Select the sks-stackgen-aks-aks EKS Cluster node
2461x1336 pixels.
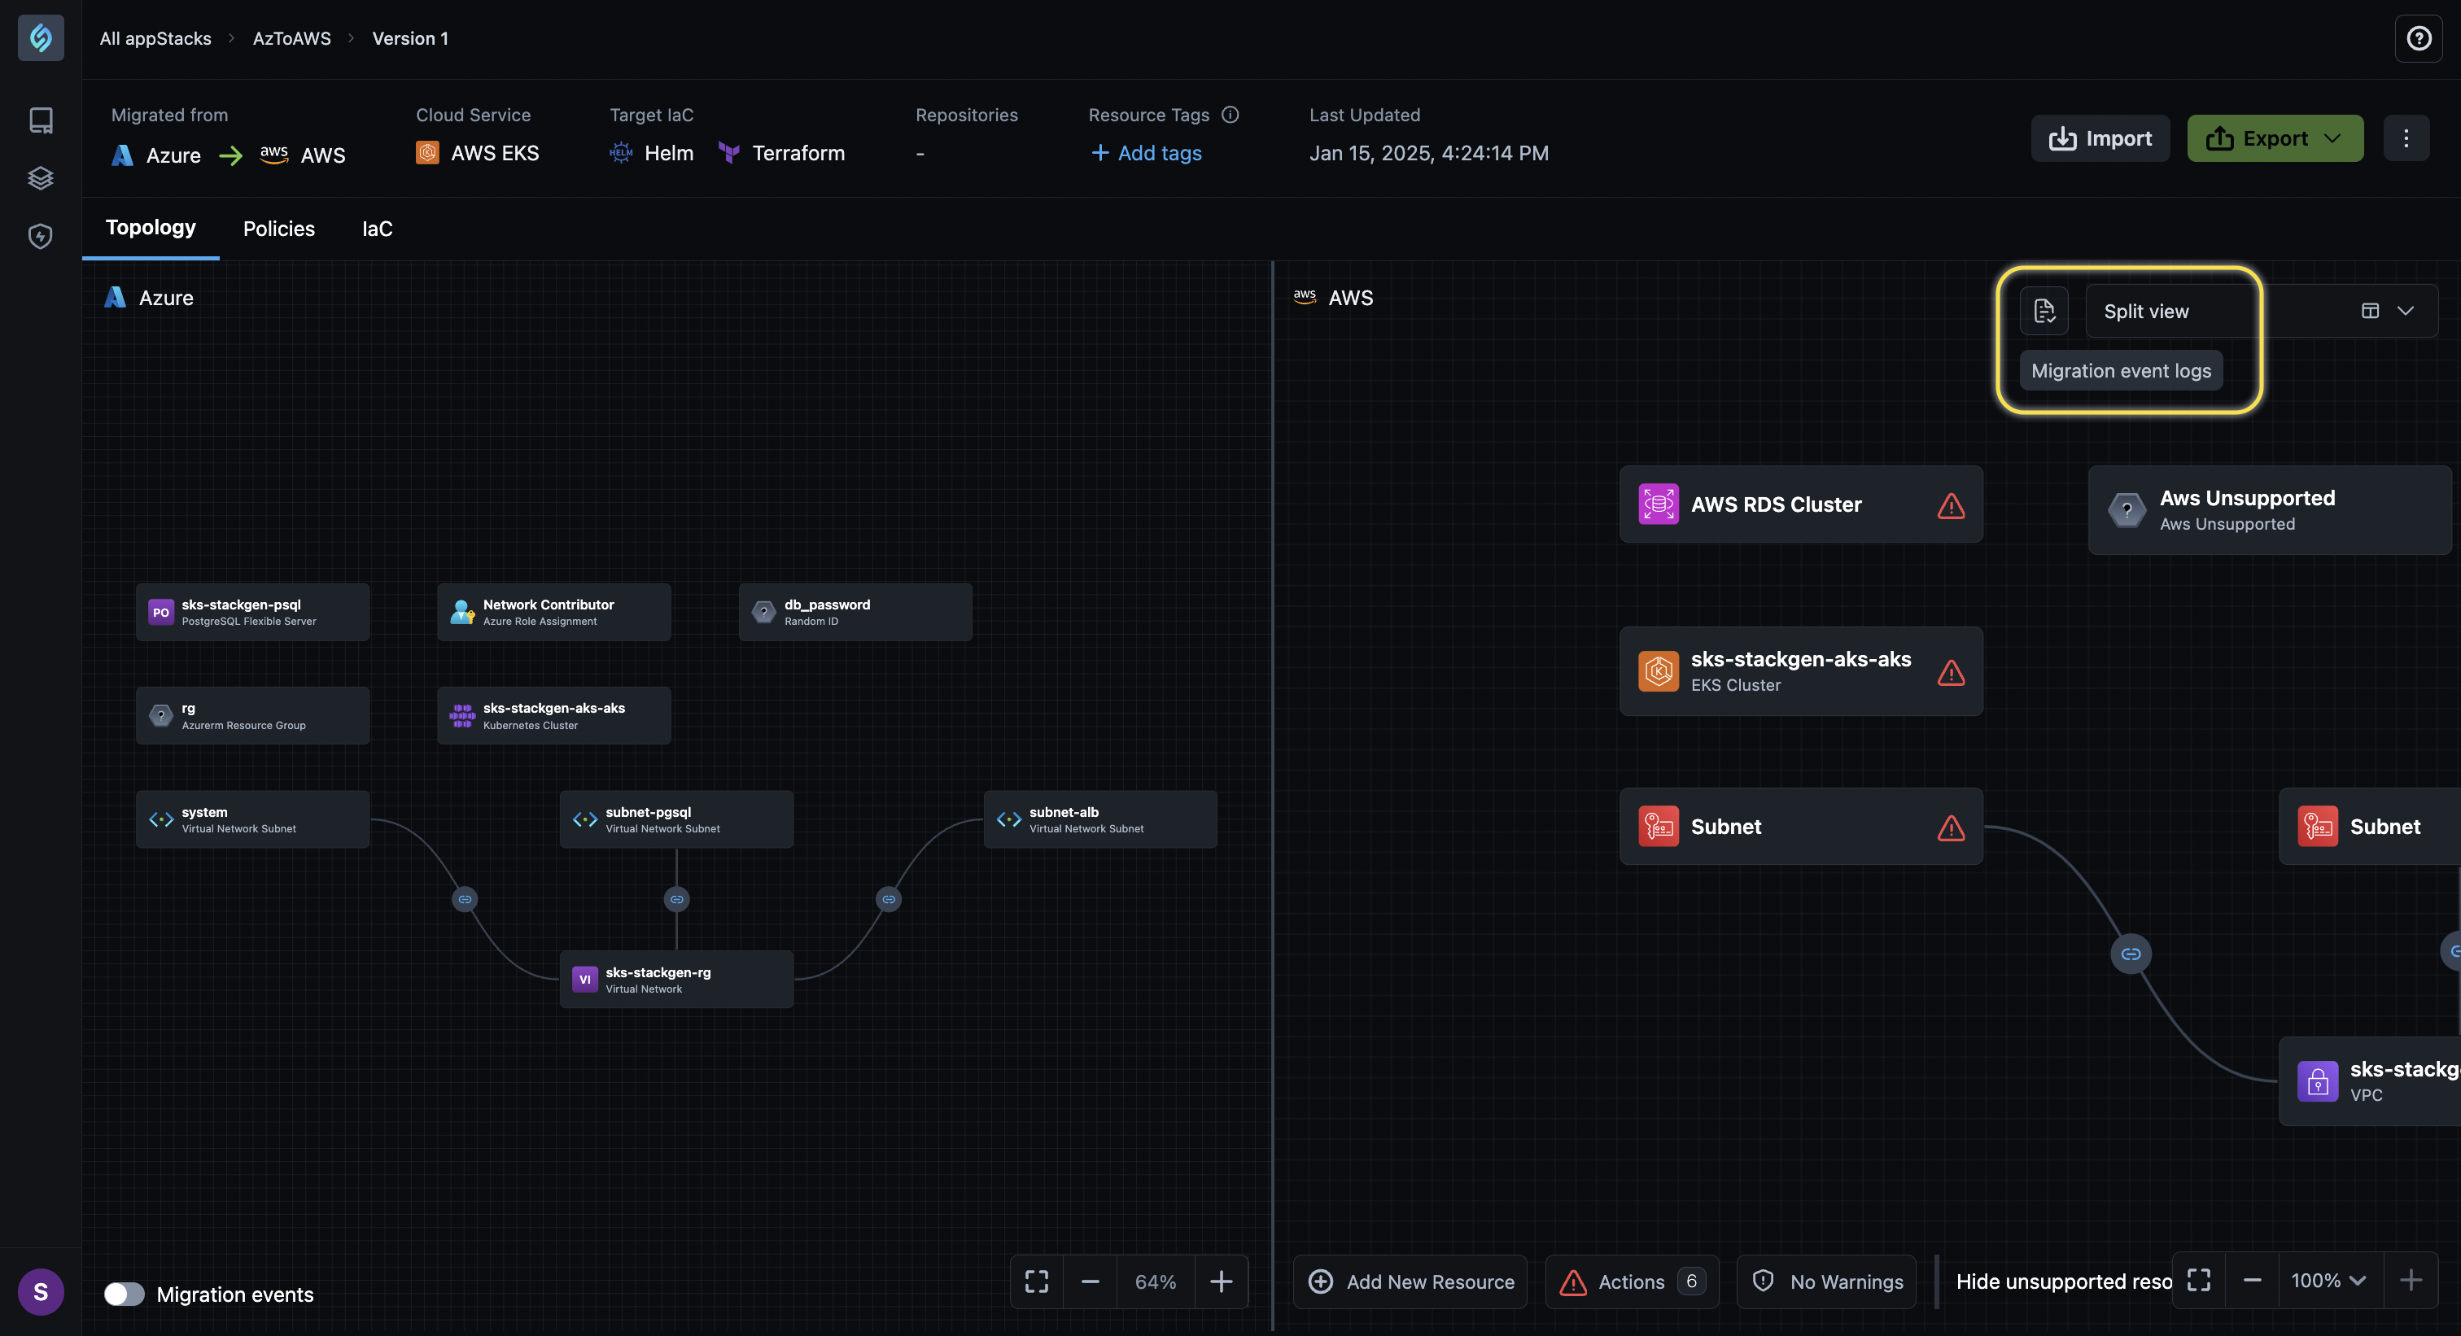1801,671
